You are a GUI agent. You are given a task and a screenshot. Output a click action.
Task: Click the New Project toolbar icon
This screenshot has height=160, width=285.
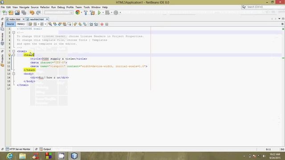[11, 12]
